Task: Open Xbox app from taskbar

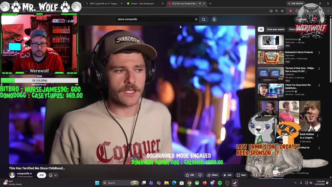Action: pyautogui.click(x=197, y=183)
